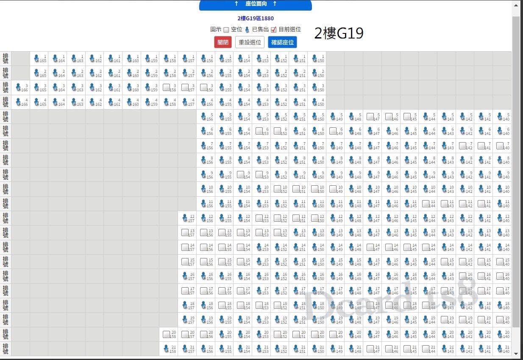This screenshot has width=523, height=360.
Task: Click sold seat 150 in row 1
Action: pyautogui.click(x=314, y=58)
